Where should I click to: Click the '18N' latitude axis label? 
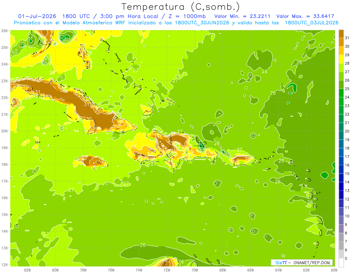(x=4, y=164)
